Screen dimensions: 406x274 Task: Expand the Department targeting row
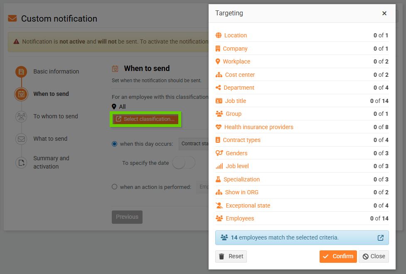pos(239,88)
